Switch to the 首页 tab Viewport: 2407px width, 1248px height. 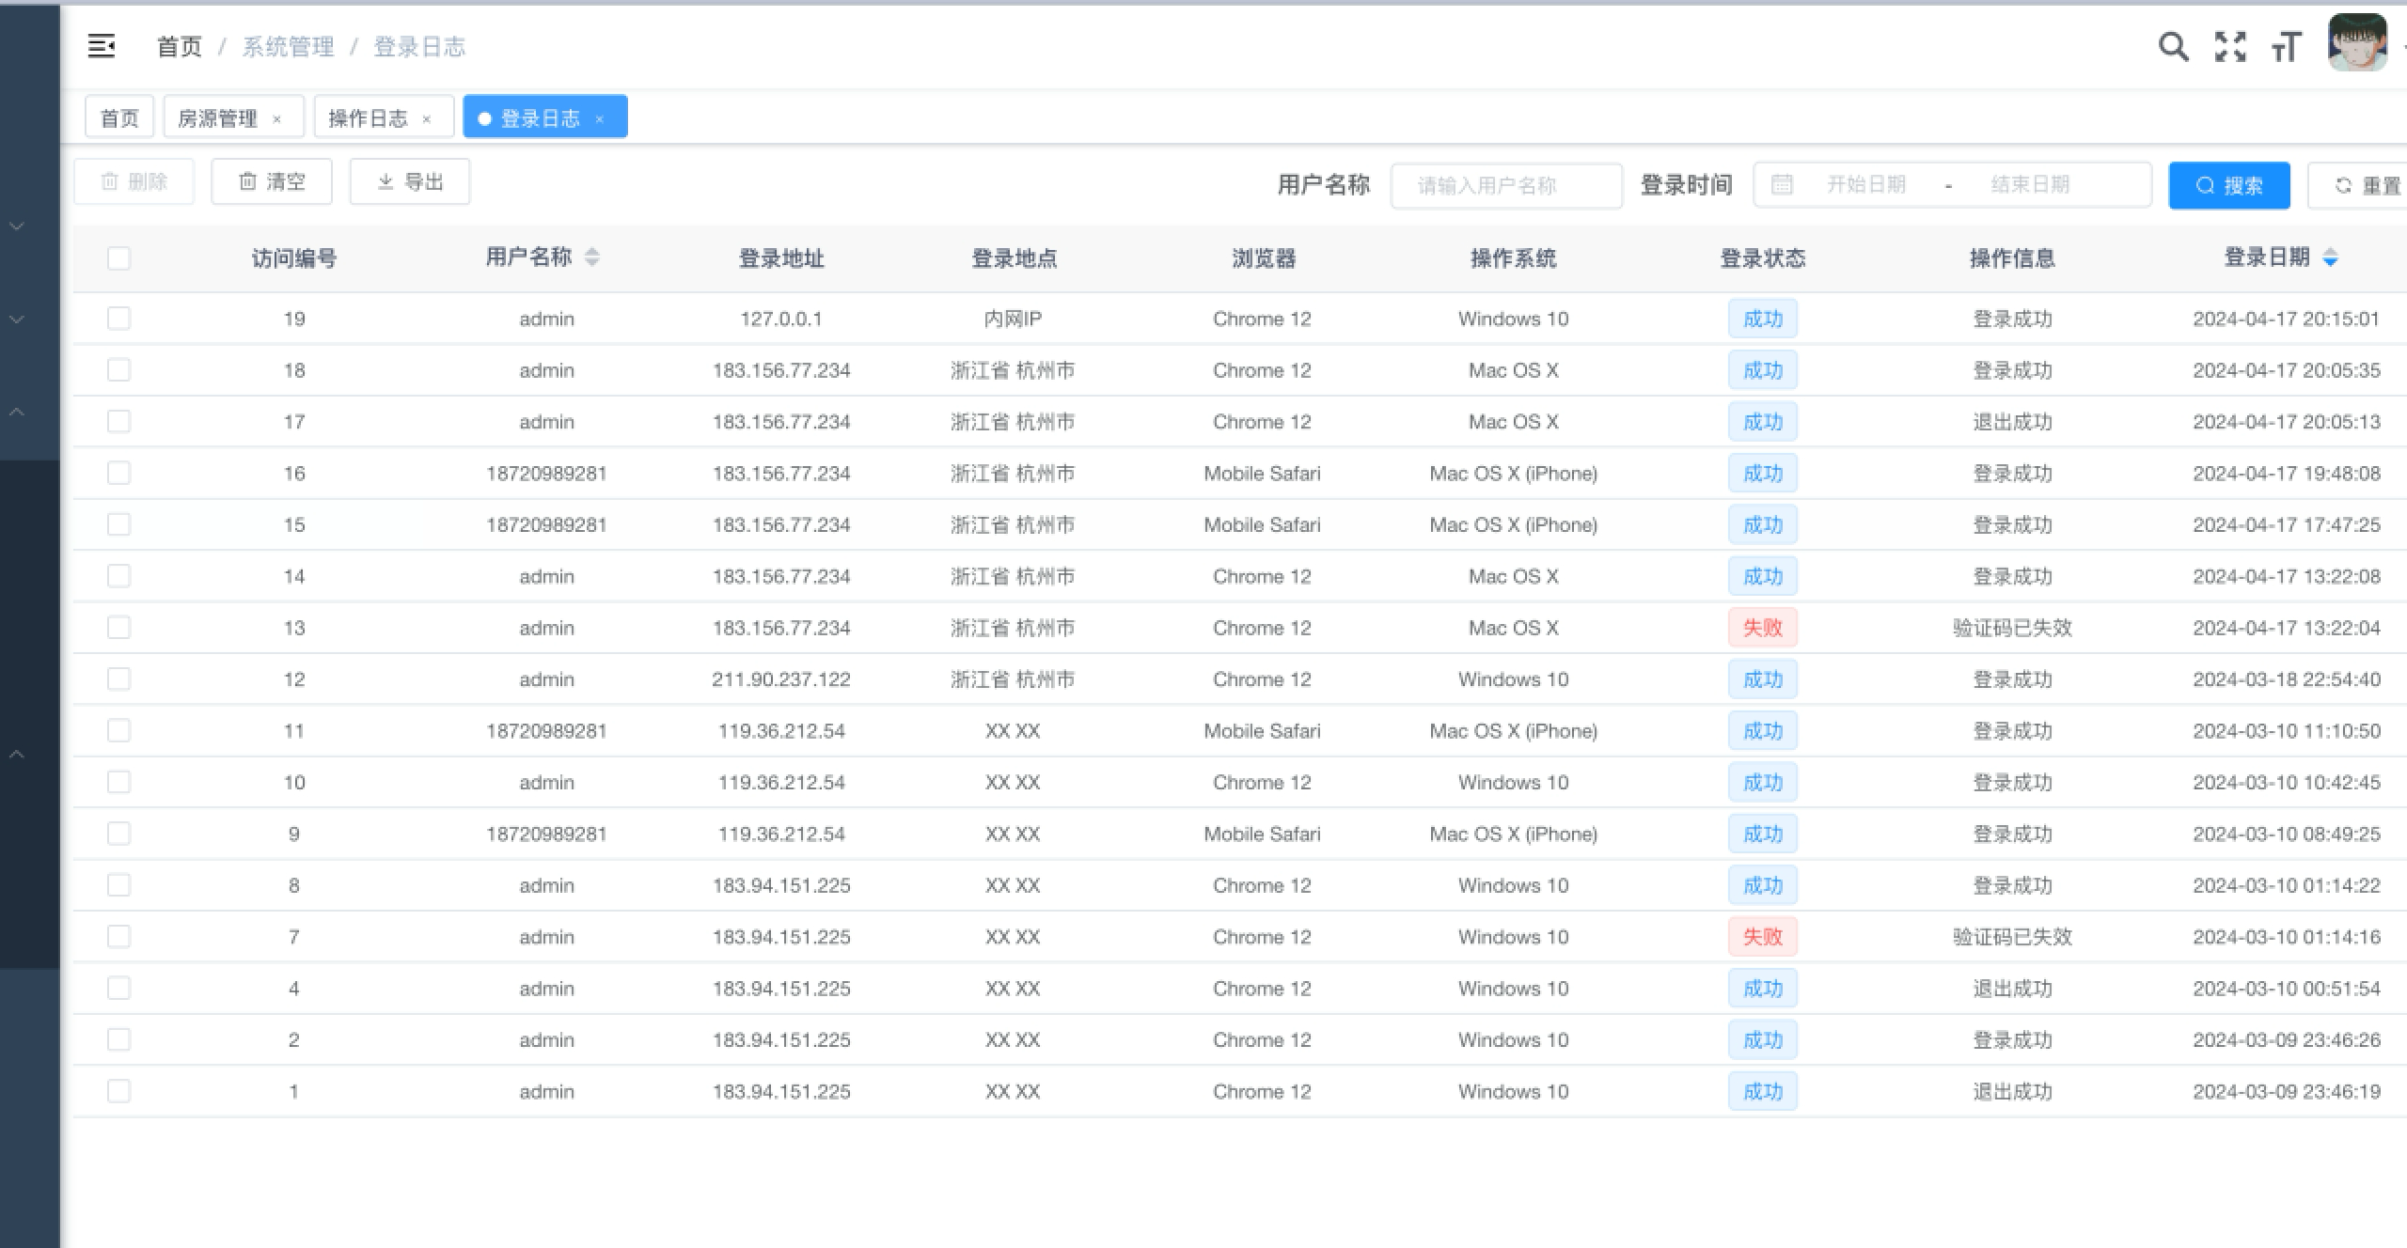[x=119, y=117]
